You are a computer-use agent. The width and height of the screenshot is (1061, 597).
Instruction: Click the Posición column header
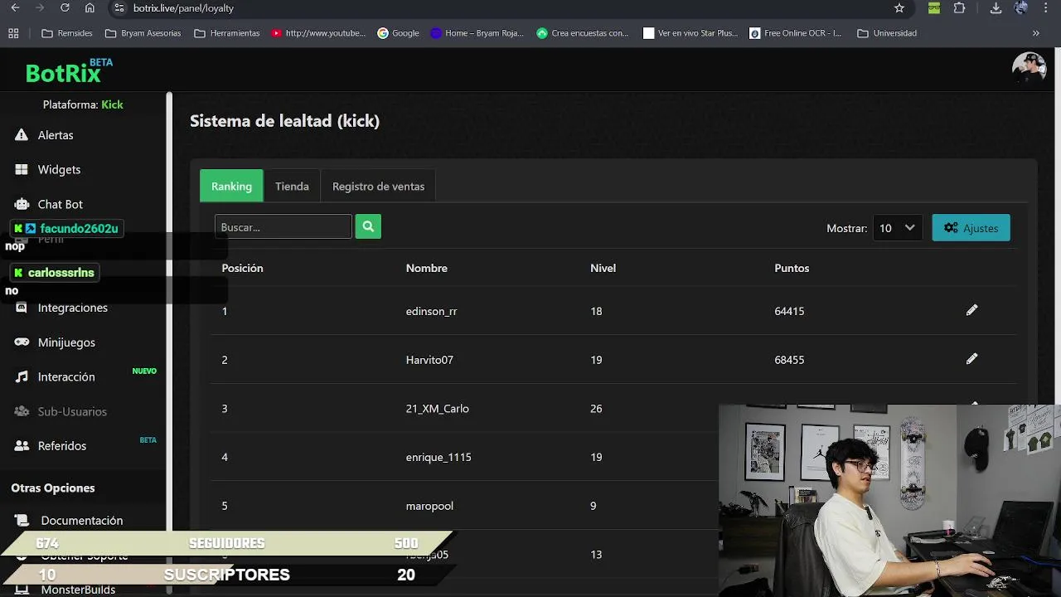tap(242, 268)
